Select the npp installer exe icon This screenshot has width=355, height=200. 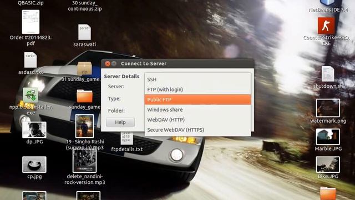[31, 95]
